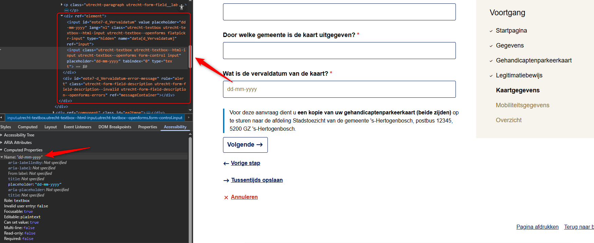
Task: Collapse the Name "dd-mm-yyyy" property row
Action: point(2,157)
